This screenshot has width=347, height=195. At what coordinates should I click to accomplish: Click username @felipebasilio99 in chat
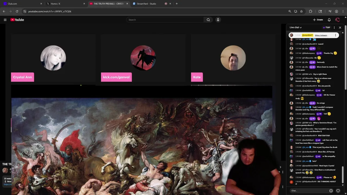tap(309, 181)
